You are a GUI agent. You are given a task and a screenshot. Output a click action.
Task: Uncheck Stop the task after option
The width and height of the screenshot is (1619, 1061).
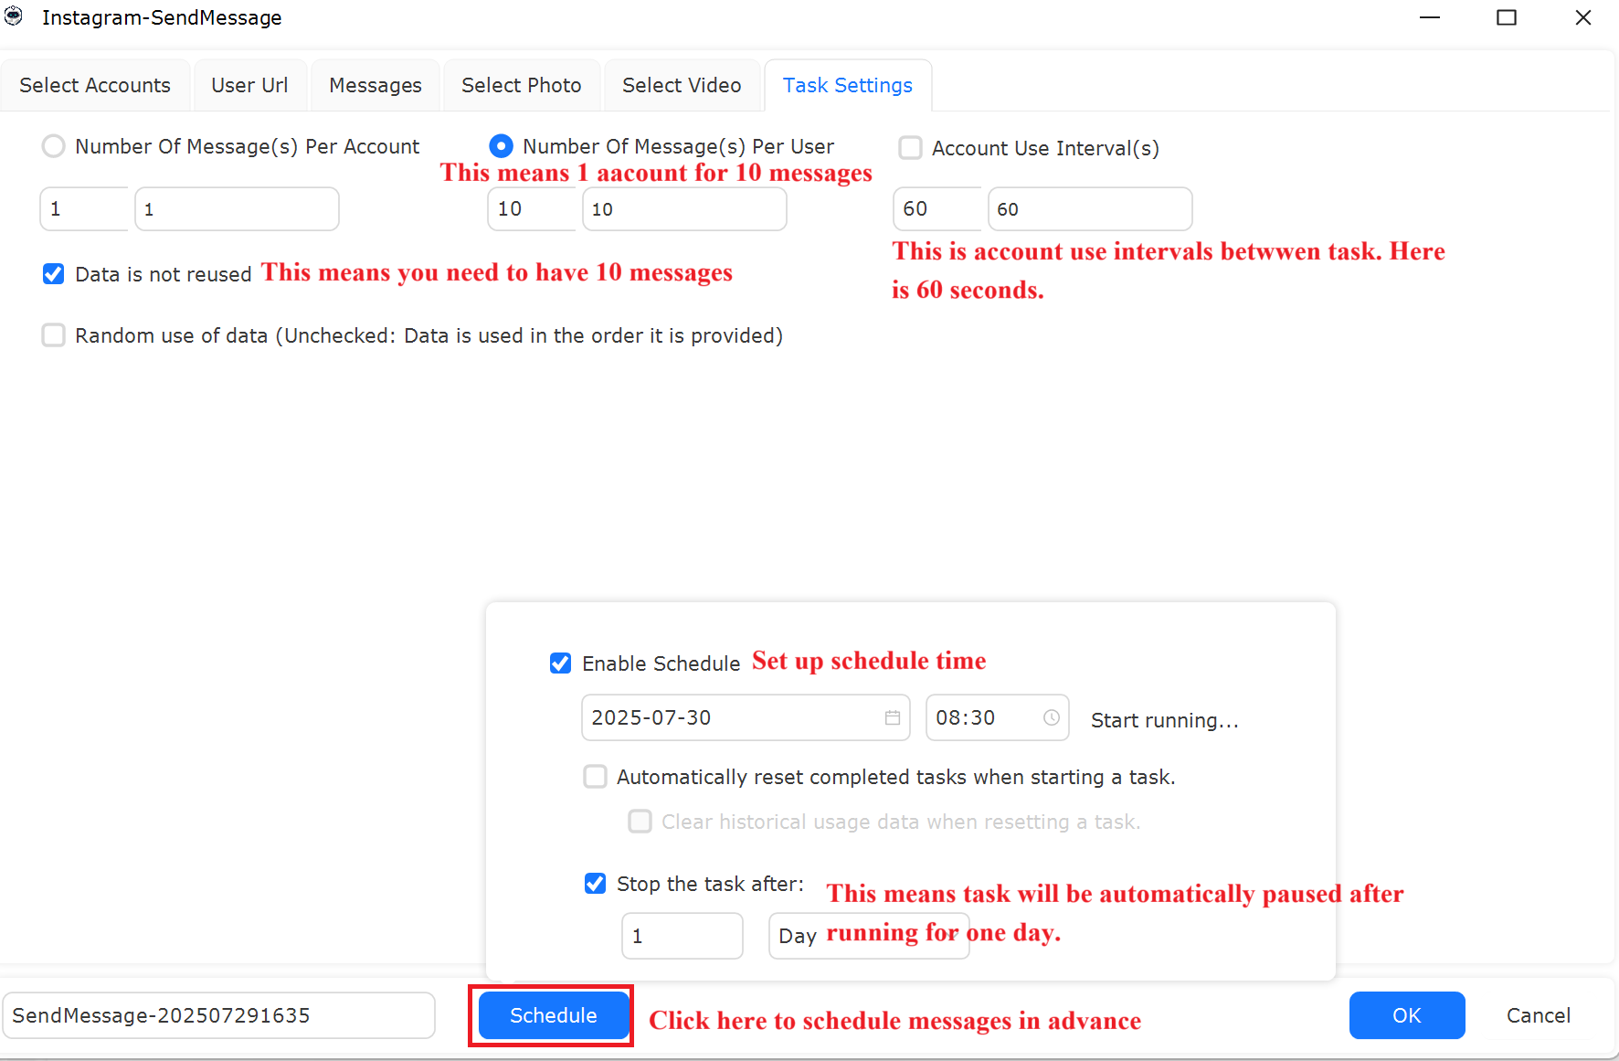[595, 884]
